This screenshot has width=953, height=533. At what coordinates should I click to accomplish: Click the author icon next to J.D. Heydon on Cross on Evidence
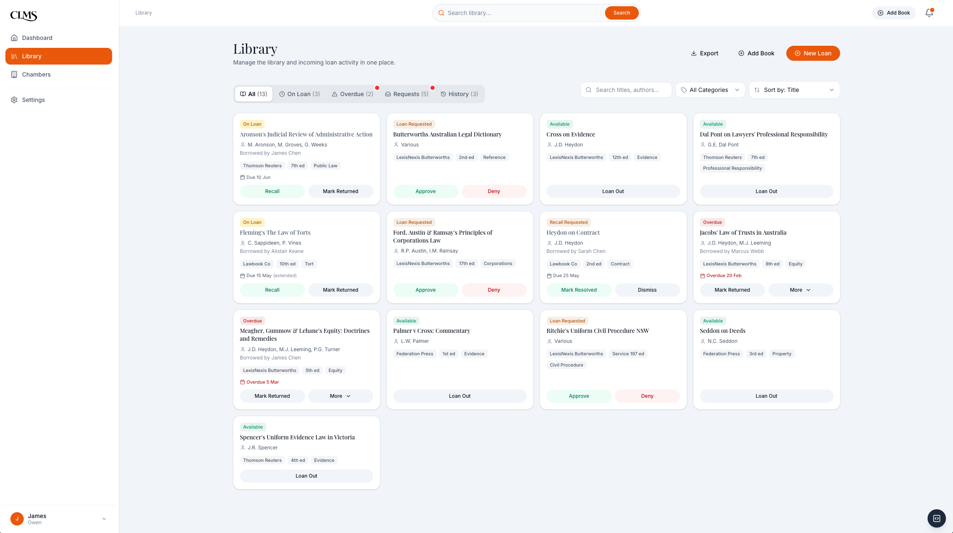tap(549, 145)
